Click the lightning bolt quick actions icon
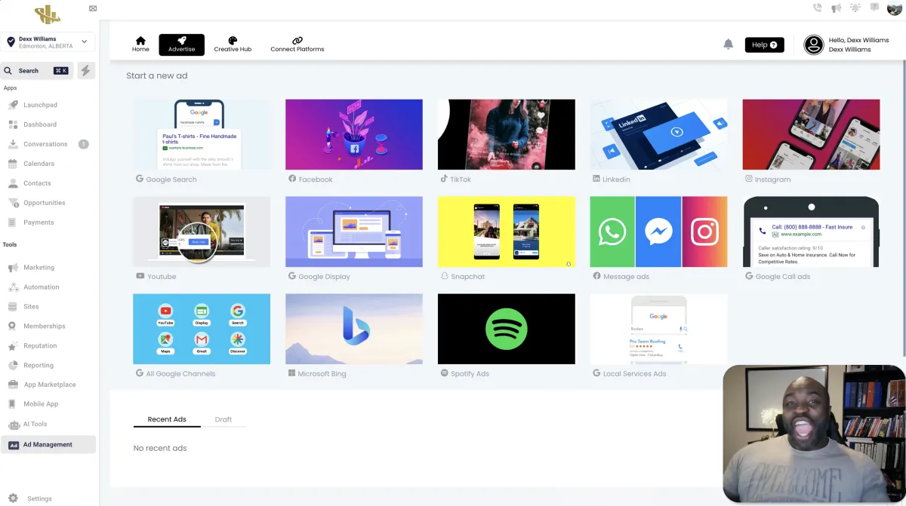 [86, 71]
